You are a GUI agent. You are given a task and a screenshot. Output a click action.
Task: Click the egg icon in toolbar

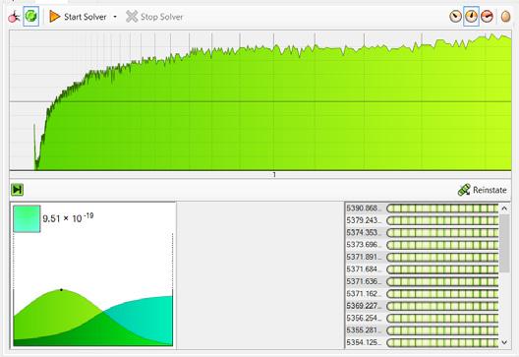click(x=506, y=17)
